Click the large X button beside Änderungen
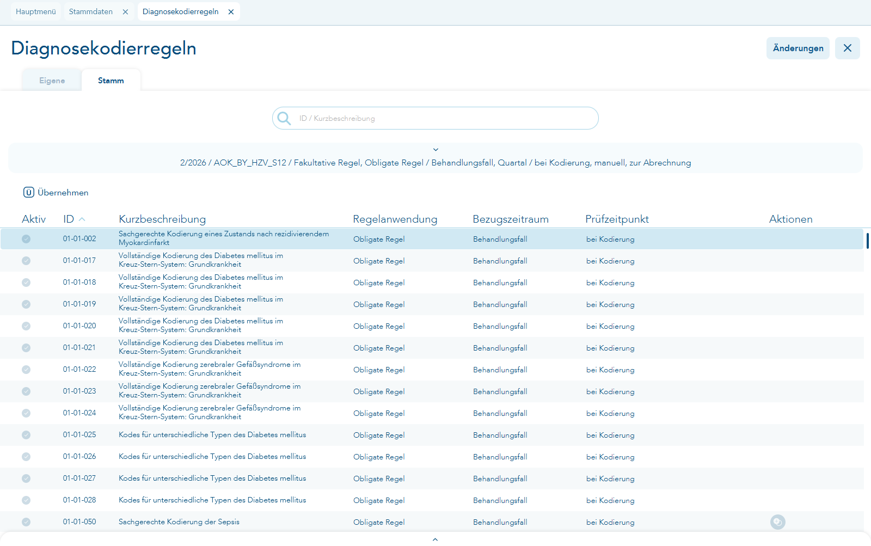Image resolution: width=871 pixels, height=546 pixels. pyautogui.click(x=847, y=48)
